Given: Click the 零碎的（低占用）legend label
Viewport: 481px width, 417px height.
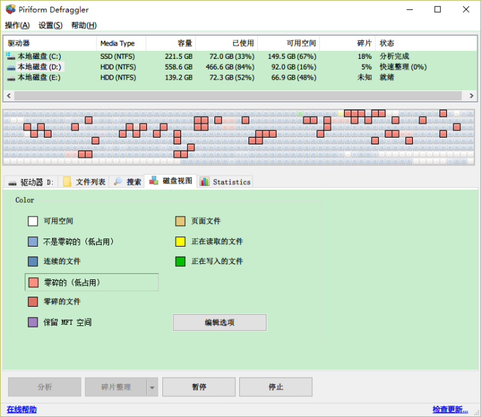Looking at the screenshot, I should coord(72,283).
